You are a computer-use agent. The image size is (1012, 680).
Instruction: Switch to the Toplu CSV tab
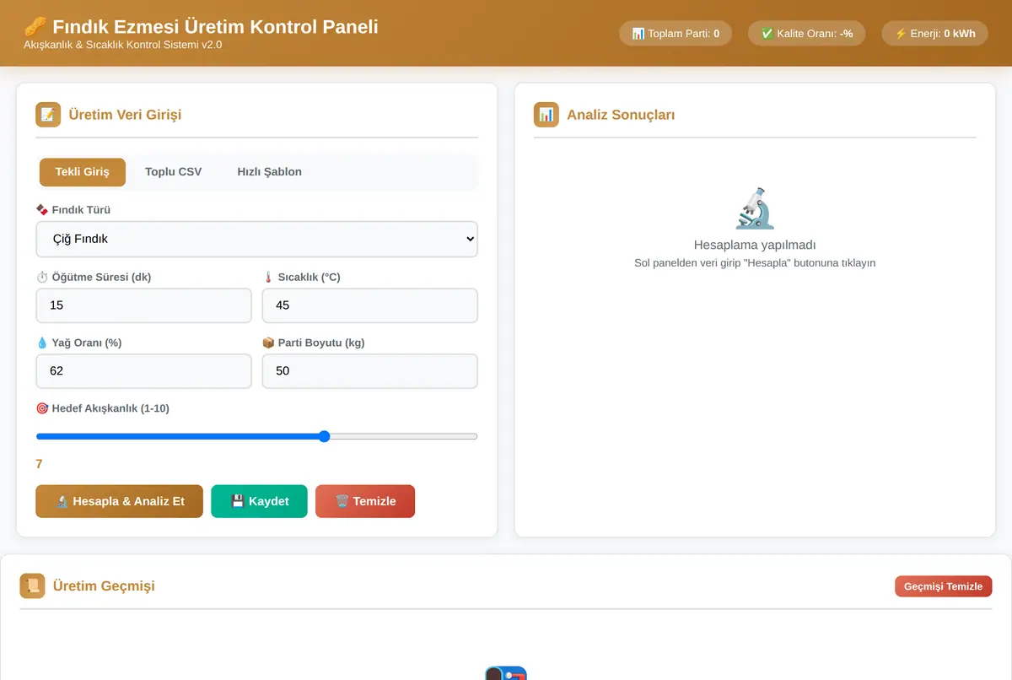174,172
